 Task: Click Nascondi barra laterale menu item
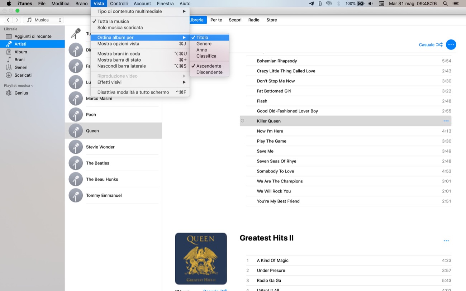(140, 66)
